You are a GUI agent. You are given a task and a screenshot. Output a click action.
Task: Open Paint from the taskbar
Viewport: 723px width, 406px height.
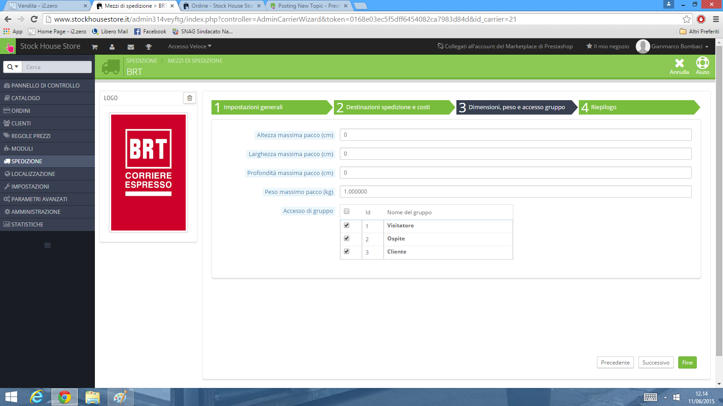[120, 397]
